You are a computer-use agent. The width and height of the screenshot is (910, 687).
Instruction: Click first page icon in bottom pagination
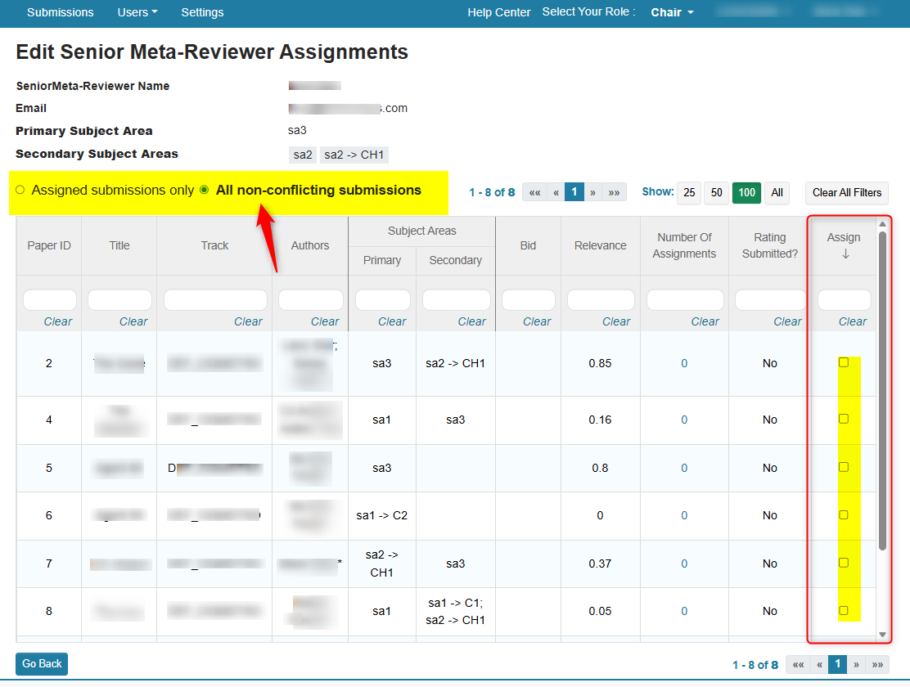pyautogui.click(x=798, y=664)
